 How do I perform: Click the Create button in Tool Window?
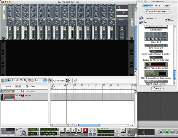pyautogui.click(x=157, y=89)
